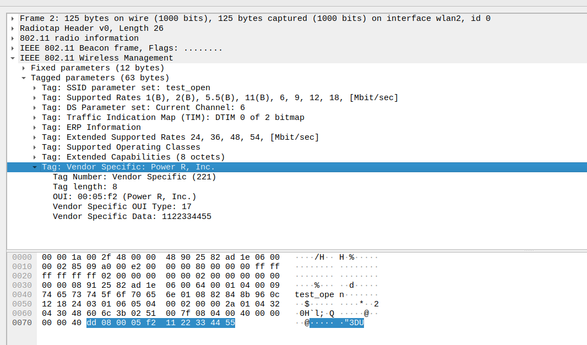Expand Fixed parameters (12 bytes)
Screen dimensions: 587x345
[24, 68]
